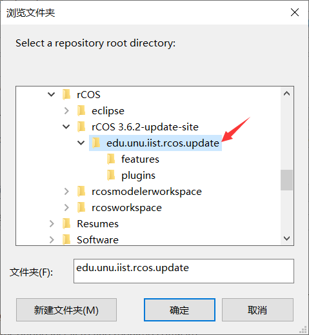Select the features folder icon
The height and width of the screenshot is (335, 309).
pyautogui.click(x=111, y=159)
